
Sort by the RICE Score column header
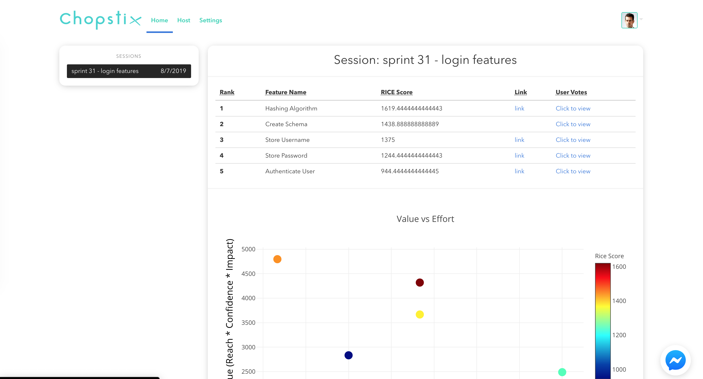click(396, 92)
